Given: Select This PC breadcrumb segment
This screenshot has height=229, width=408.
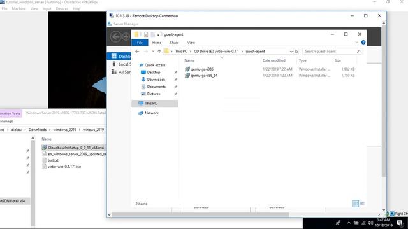Looking at the screenshot, I should [181, 52].
